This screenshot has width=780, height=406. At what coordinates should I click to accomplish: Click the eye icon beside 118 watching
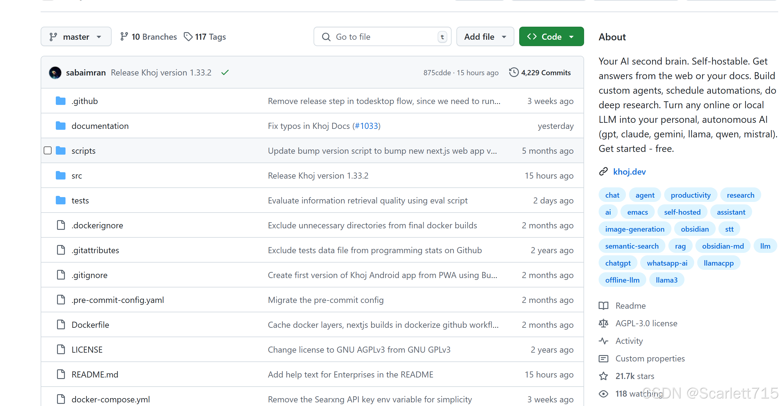(x=603, y=393)
